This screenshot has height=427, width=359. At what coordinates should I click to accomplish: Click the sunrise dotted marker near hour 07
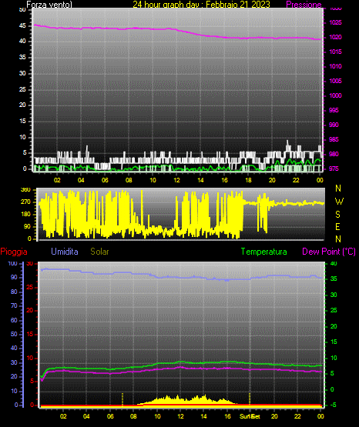[122, 399]
